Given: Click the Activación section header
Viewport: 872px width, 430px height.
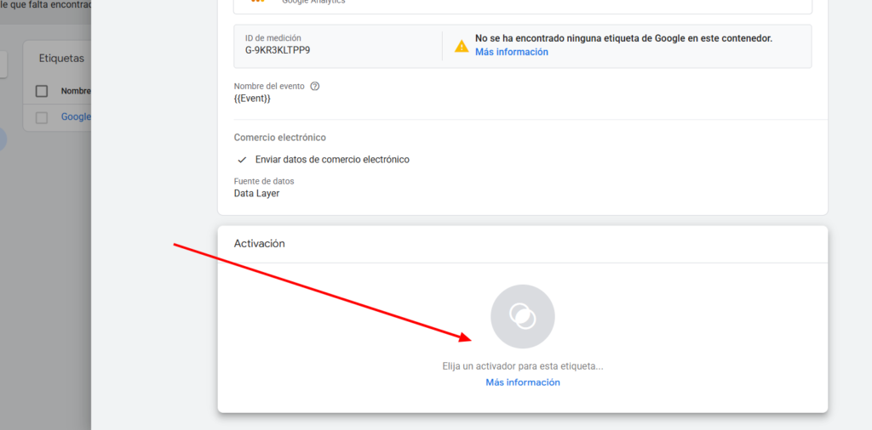Looking at the screenshot, I should [259, 244].
